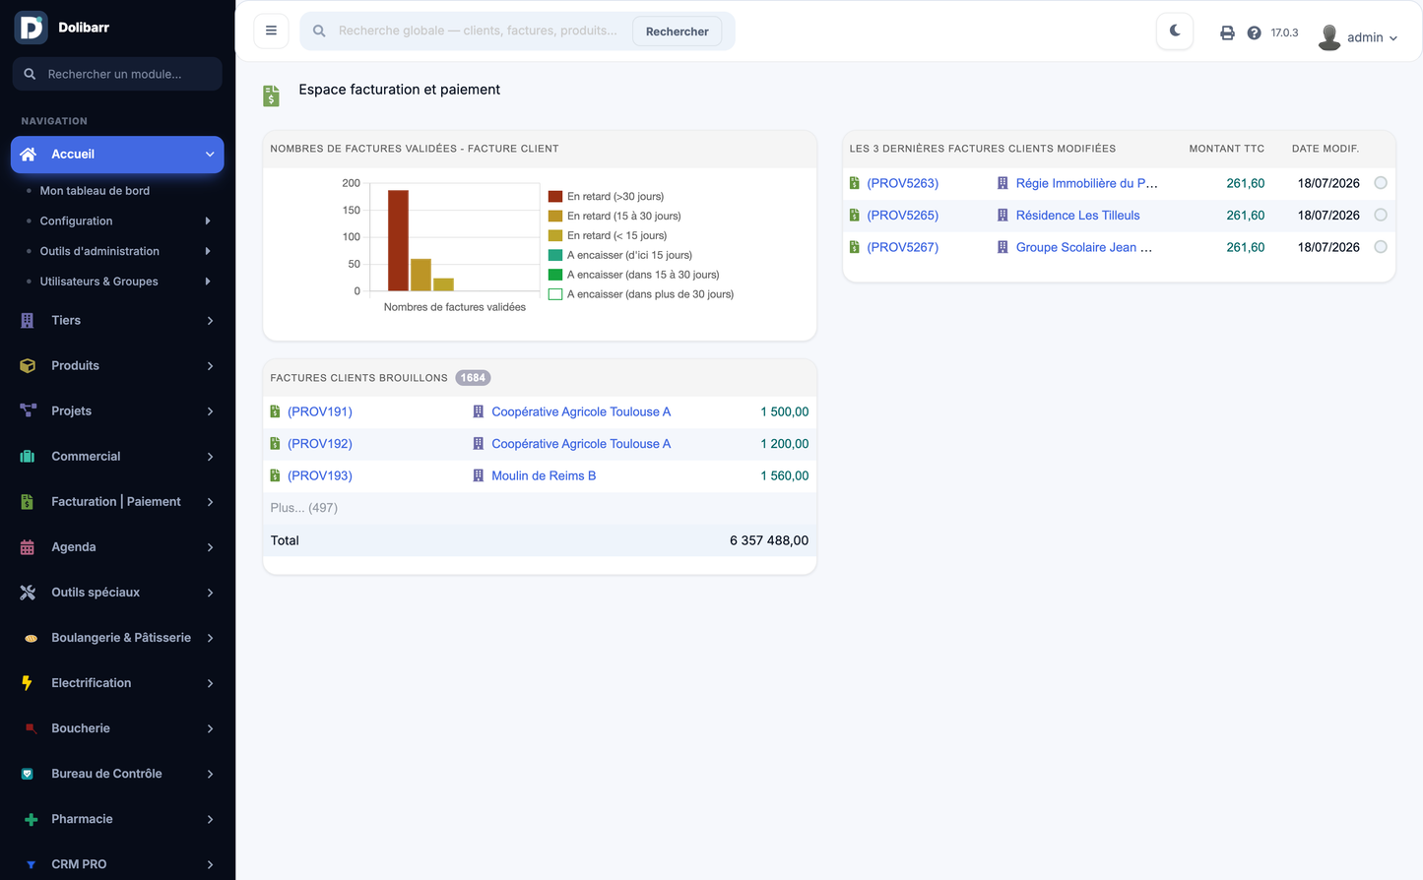Image resolution: width=1423 pixels, height=880 pixels.
Task: Expand the Tiers menu chevron
Action: (210, 321)
